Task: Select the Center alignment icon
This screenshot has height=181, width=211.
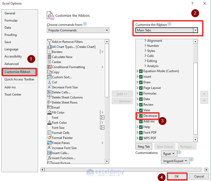Action: (x=49, y=62)
